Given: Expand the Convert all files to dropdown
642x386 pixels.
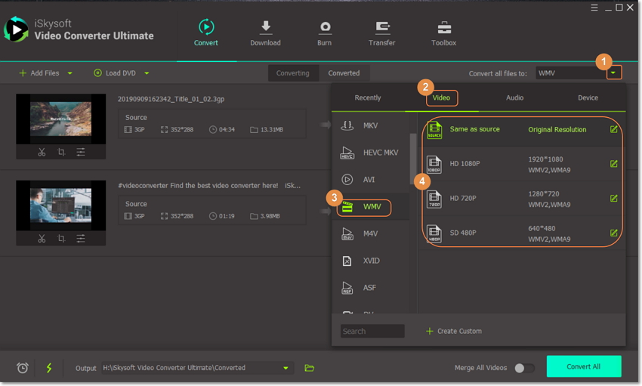Looking at the screenshot, I should pos(614,73).
